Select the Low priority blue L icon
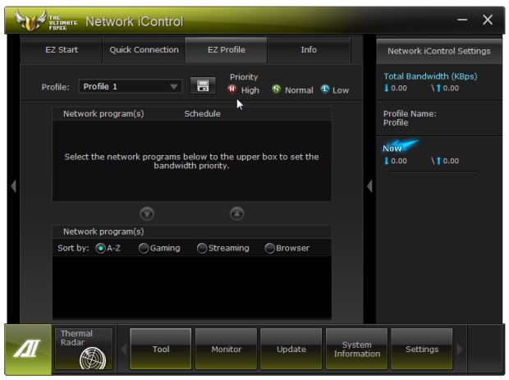Screen dimensions: 509x380 [325, 89]
